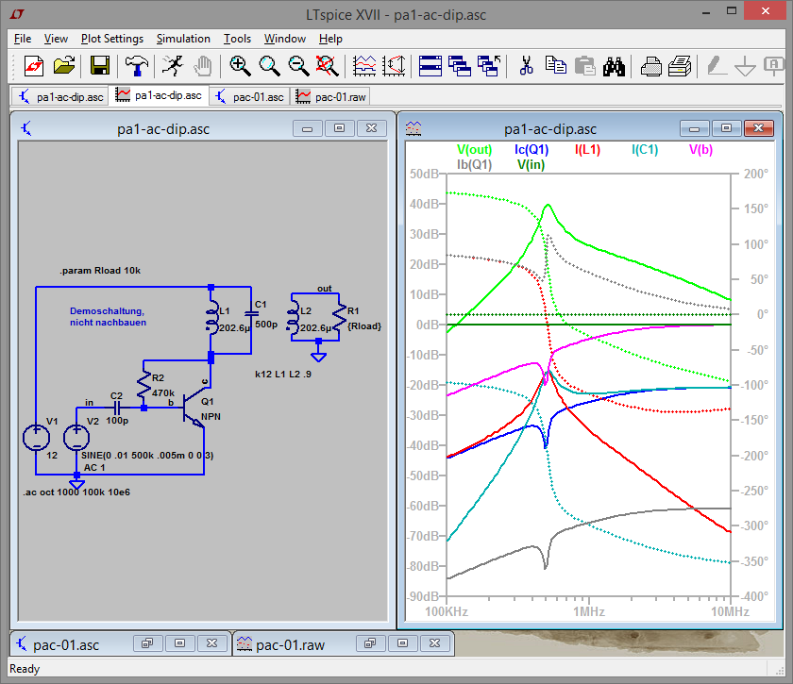Close the minimized pac-01.raw window
Image resolution: width=793 pixels, height=684 pixels.
[435, 643]
